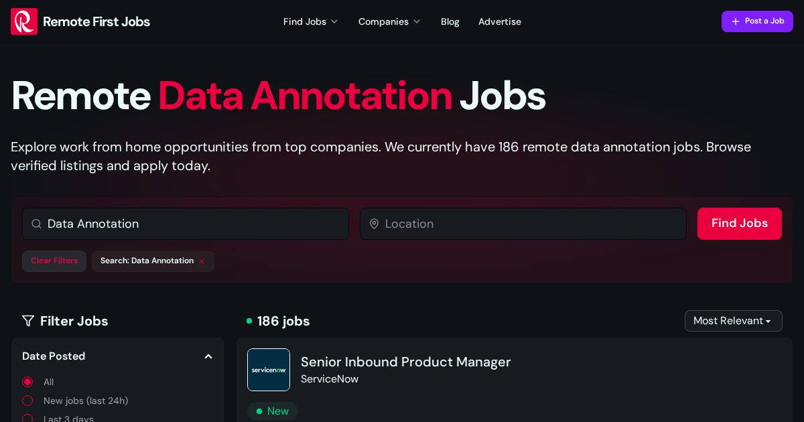Click the Filter Jobs funnel icon
Image resolution: width=804 pixels, height=422 pixels.
(x=28, y=321)
